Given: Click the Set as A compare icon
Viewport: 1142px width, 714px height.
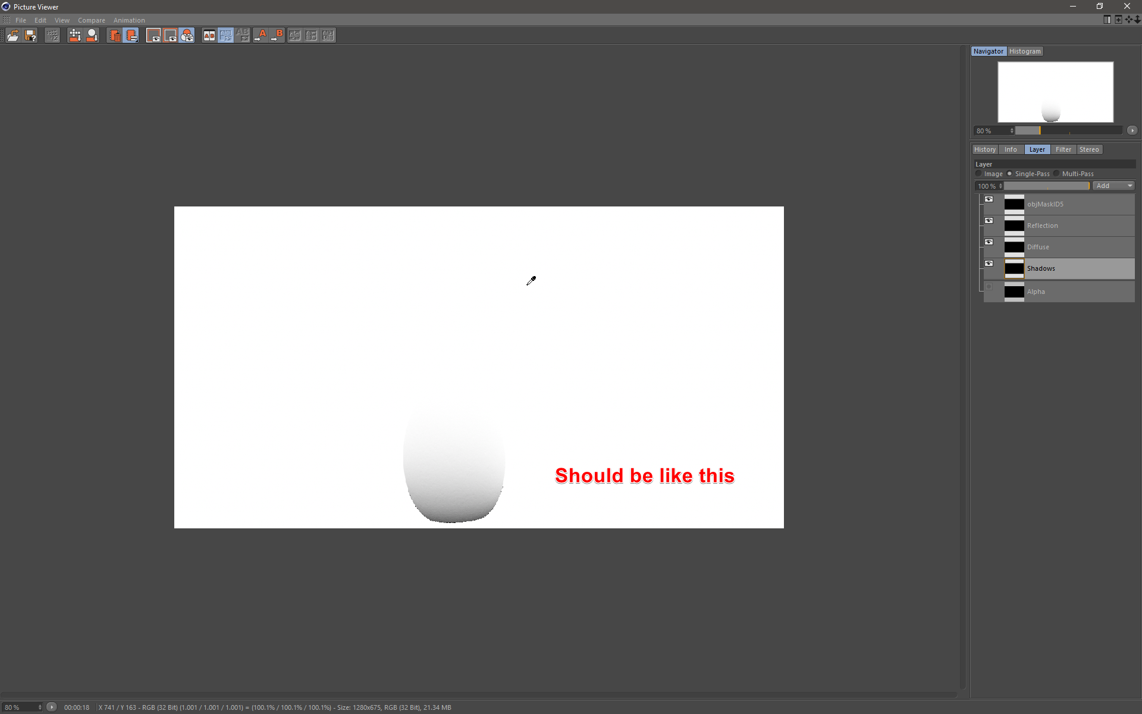Looking at the screenshot, I should click(x=261, y=36).
